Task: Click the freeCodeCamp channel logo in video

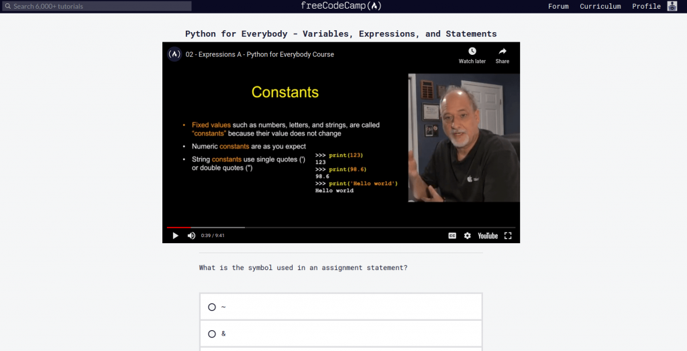Action: (x=174, y=54)
